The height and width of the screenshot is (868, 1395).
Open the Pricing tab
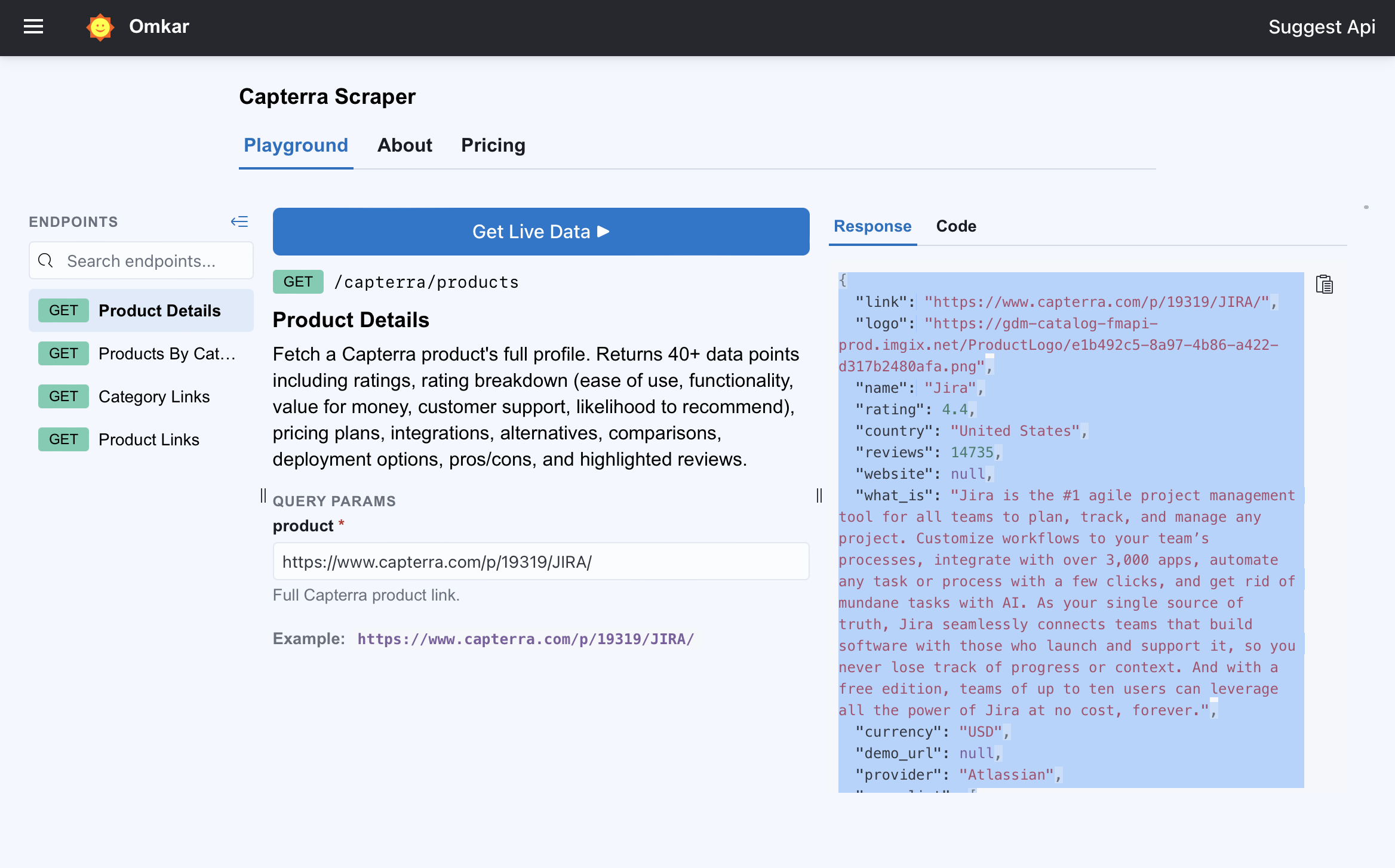(493, 145)
